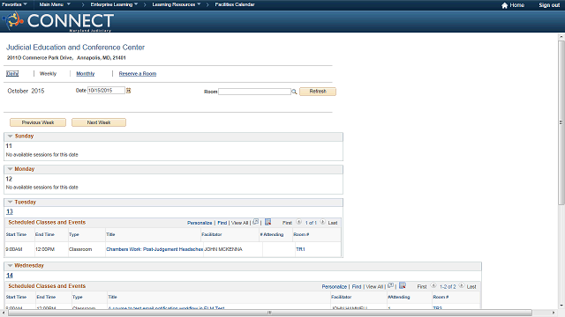Viewport: 565px width, 317px height.
Task: Show next row in Wednesday grid
Action: pyautogui.click(x=461, y=285)
